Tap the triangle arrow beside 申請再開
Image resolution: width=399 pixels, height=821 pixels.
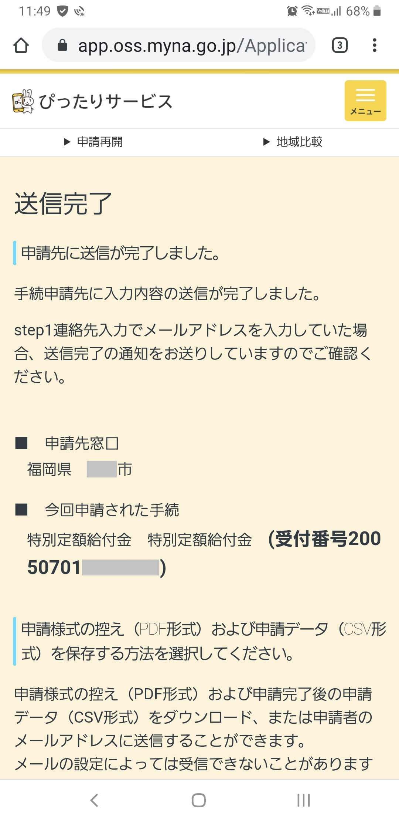pos(67,142)
